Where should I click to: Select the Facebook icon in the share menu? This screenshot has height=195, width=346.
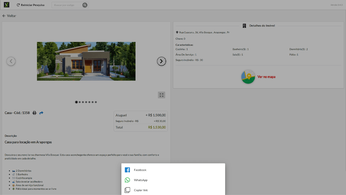click(127, 170)
